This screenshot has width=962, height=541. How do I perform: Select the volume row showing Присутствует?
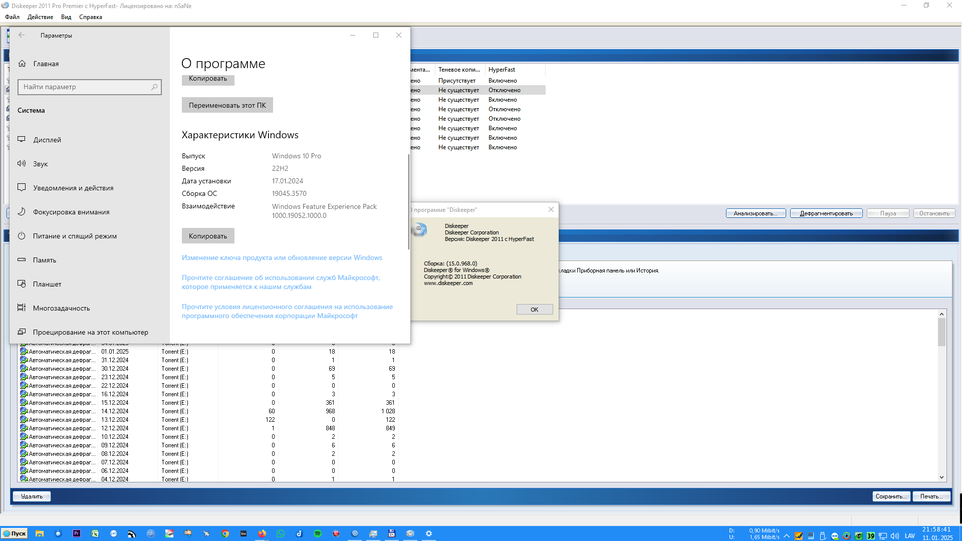[477, 81]
